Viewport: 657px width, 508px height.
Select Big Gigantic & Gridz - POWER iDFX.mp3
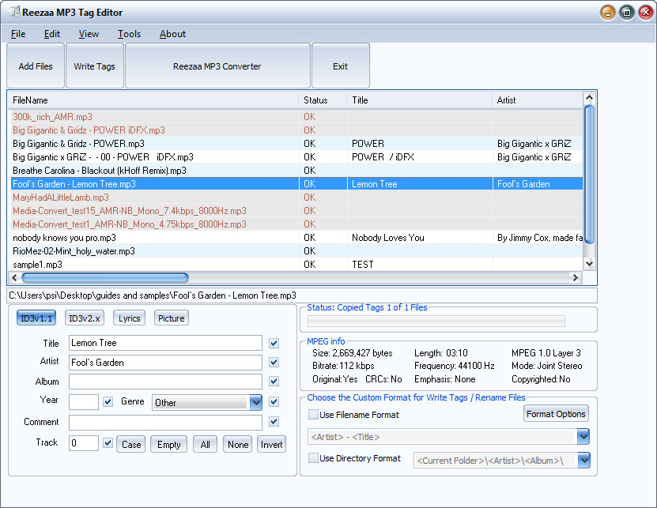[296, 130]
